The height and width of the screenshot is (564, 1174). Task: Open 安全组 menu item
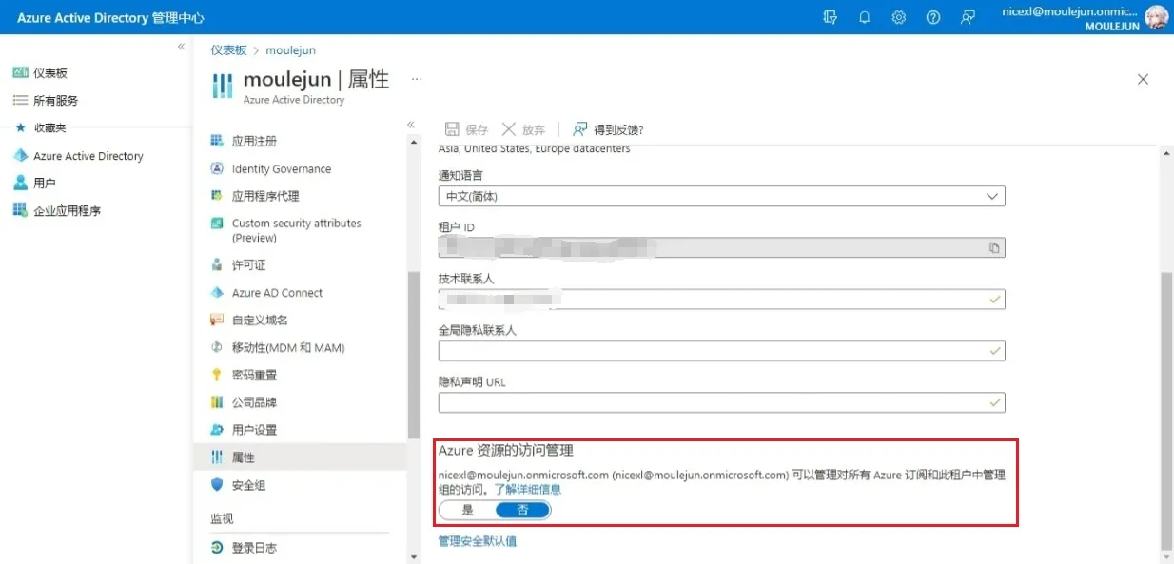pyautogui.click(x=248, y=485)
